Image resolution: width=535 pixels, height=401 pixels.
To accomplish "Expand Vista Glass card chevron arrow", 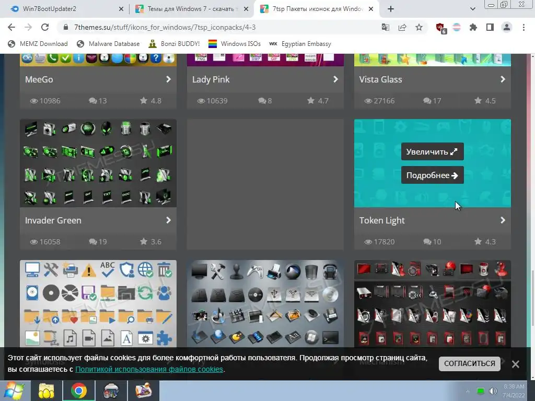I will (x=503, y=79).
